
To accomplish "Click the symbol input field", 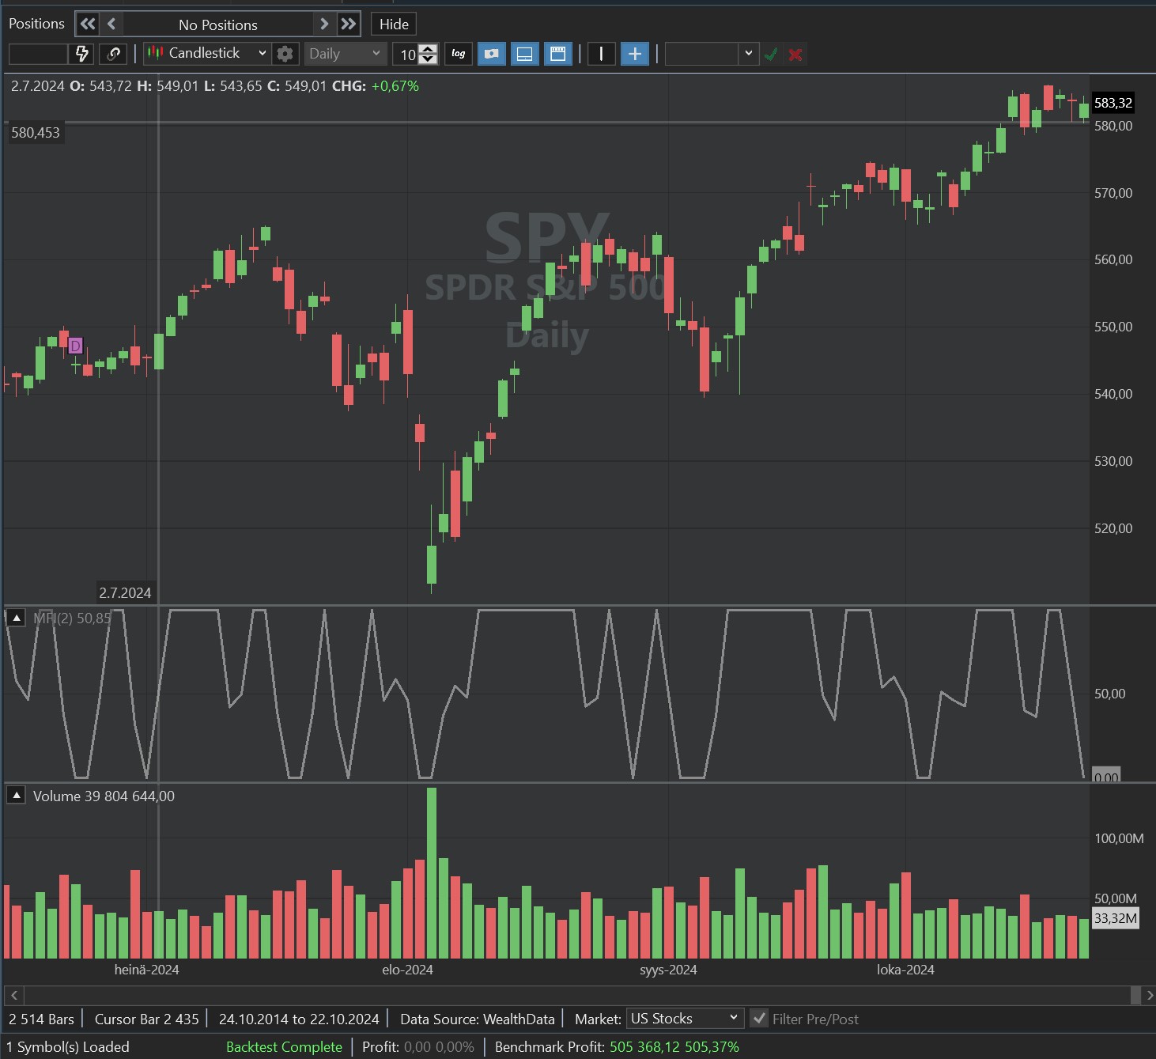I will [x=37, y=54].
